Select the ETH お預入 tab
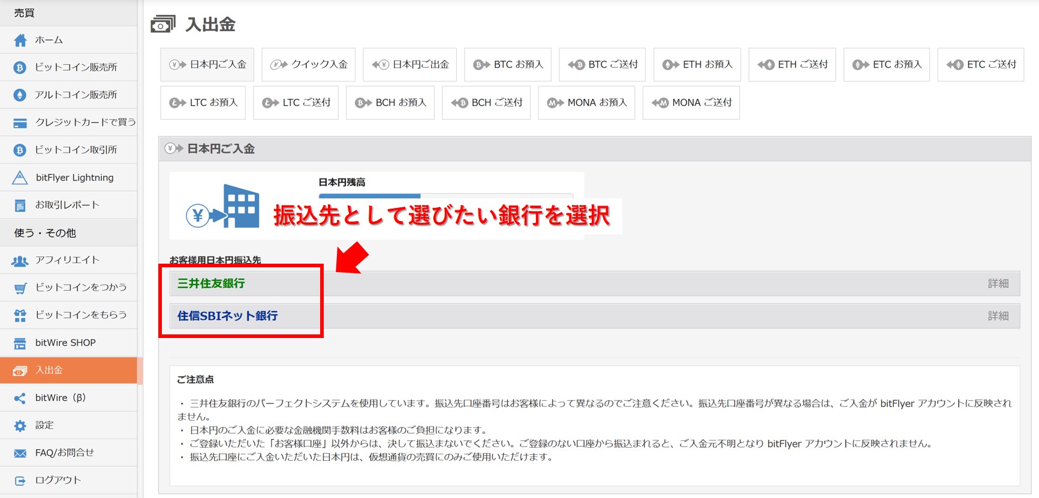 pyautogui.click(x=697, y=65)
